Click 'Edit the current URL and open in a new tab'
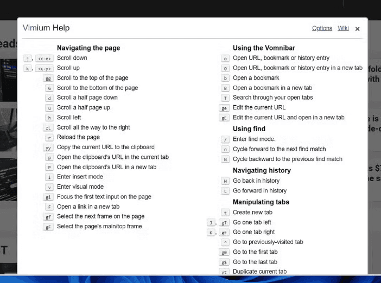Screen dimensions: 381x283 pyautogui.click(x=288, y=118)
